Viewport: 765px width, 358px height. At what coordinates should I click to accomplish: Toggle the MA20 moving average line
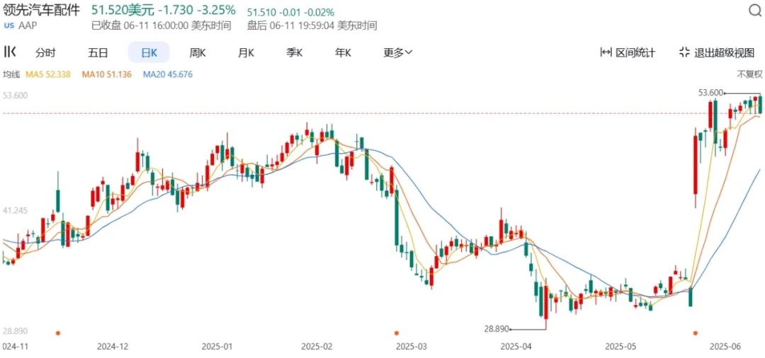(x=167, y=74)
